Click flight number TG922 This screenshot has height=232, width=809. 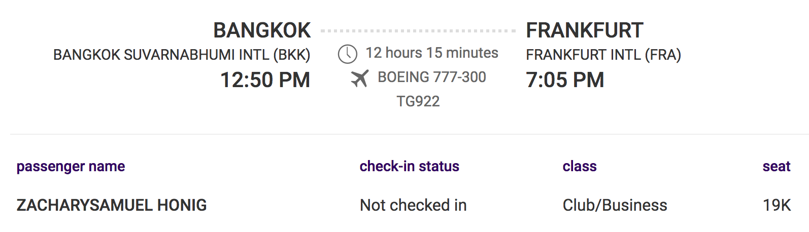coord(418,101)
